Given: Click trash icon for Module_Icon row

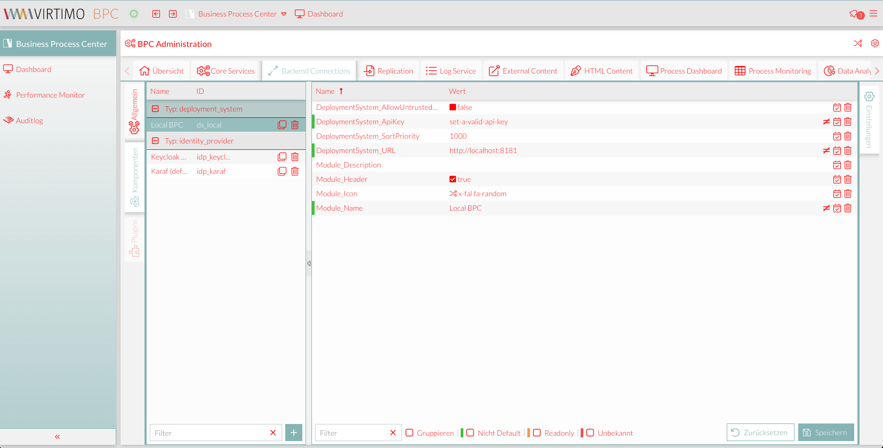Looking at the screenshot, I should [x=848, y=194].
